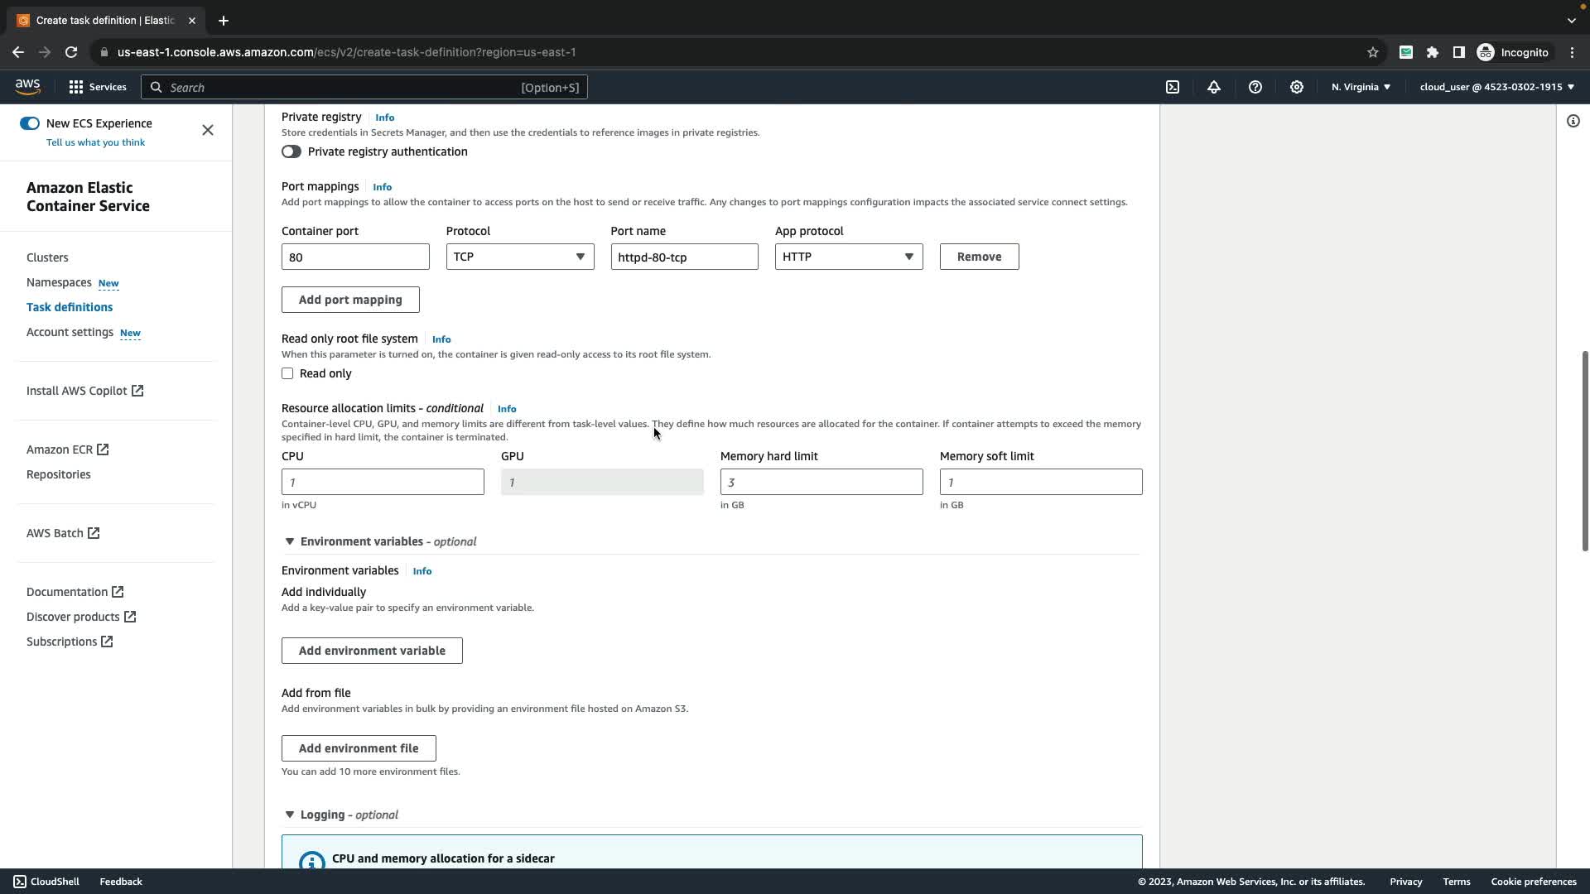Enable Private registry authentication toggle
The height and width of the screenshot is (894, 1590).
291,151
